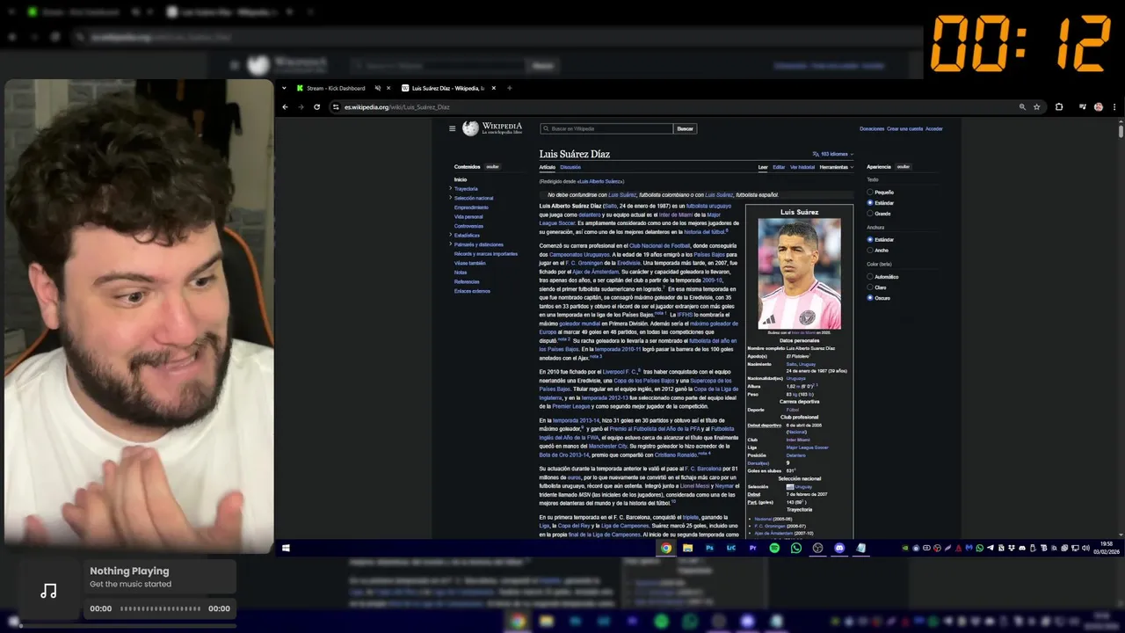Screen dimensions: 1125x633
Task: Open Wikipedia hamburger main menu
Action: [453, 128]
